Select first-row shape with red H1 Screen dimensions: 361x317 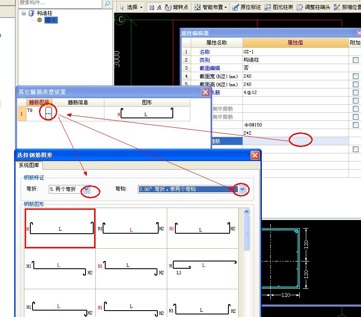pos(203,228)
